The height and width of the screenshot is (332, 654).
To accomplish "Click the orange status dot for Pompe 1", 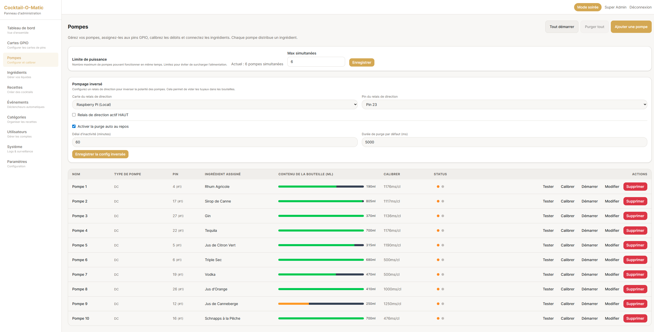I will (x=438, y=187).
